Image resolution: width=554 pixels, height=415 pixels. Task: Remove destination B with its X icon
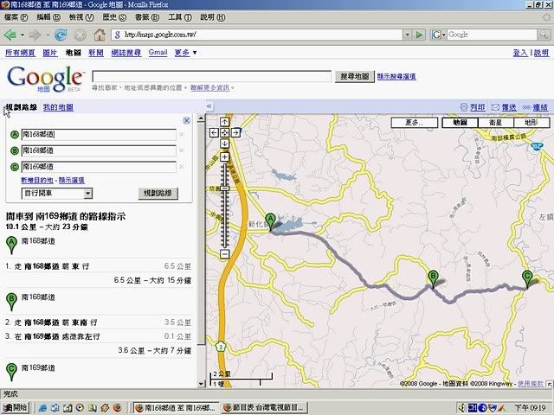pyautogui.click(x=182, y=150)
